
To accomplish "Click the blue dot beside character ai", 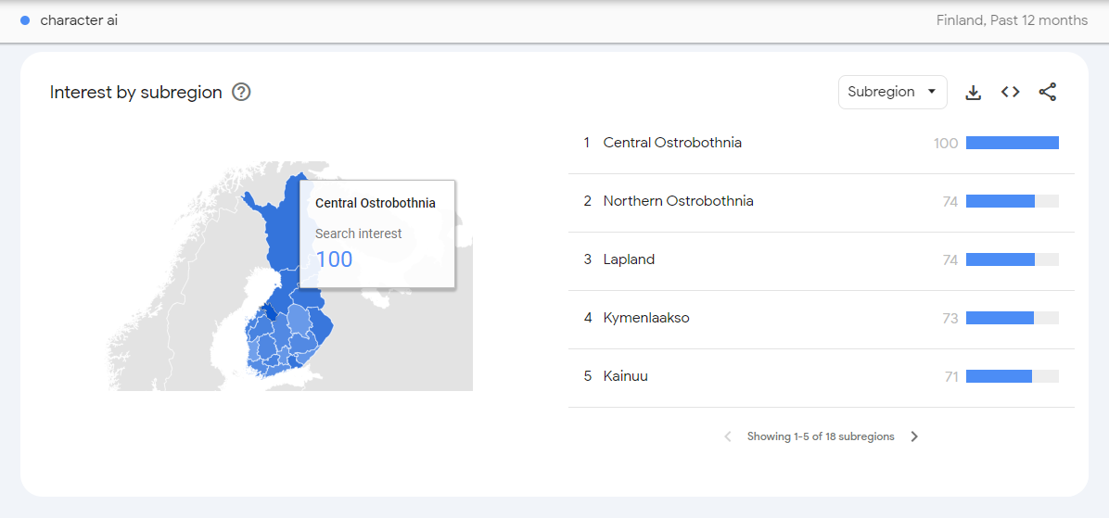I will [x=25, y=20].
